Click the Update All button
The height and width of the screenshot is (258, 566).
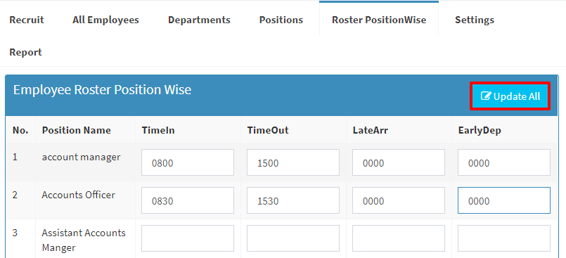click(510, 96)
